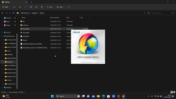
Task: Open the Sort dropdown menu
Action: pos(50,7)
